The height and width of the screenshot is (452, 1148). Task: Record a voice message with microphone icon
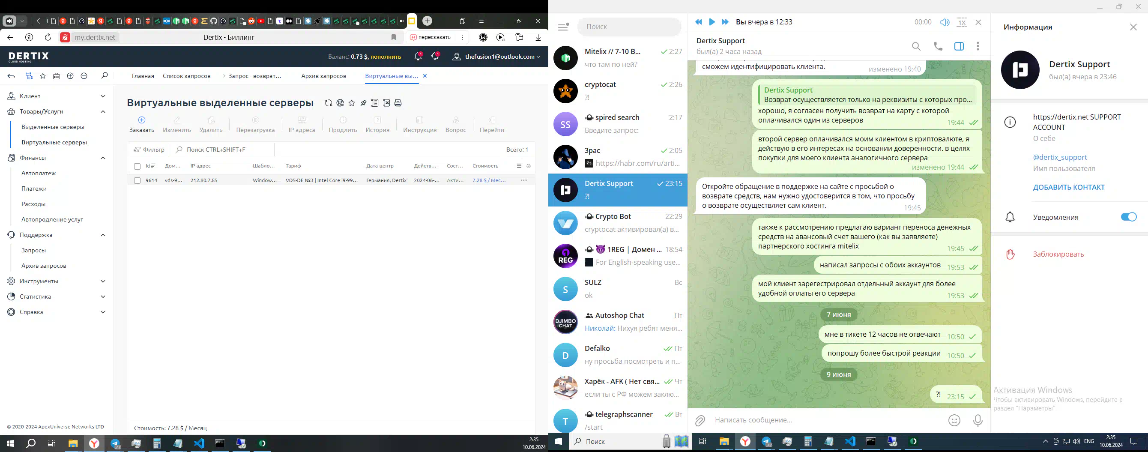[x=978, y=420]
